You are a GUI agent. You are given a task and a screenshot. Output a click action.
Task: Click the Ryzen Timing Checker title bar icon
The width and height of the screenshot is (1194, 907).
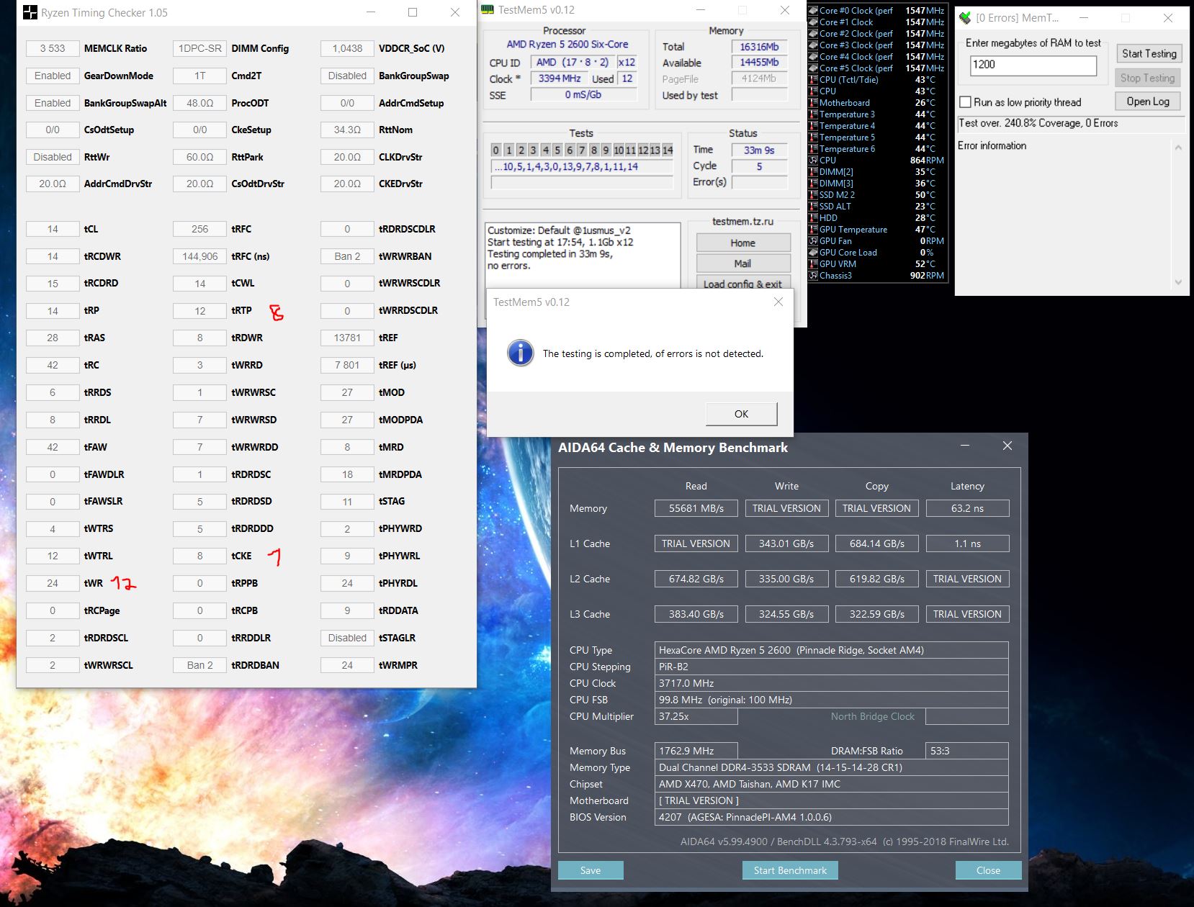click(x=30, y=12)
